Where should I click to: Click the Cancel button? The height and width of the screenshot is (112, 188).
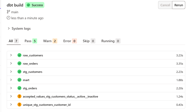click(x=165, y=5)
